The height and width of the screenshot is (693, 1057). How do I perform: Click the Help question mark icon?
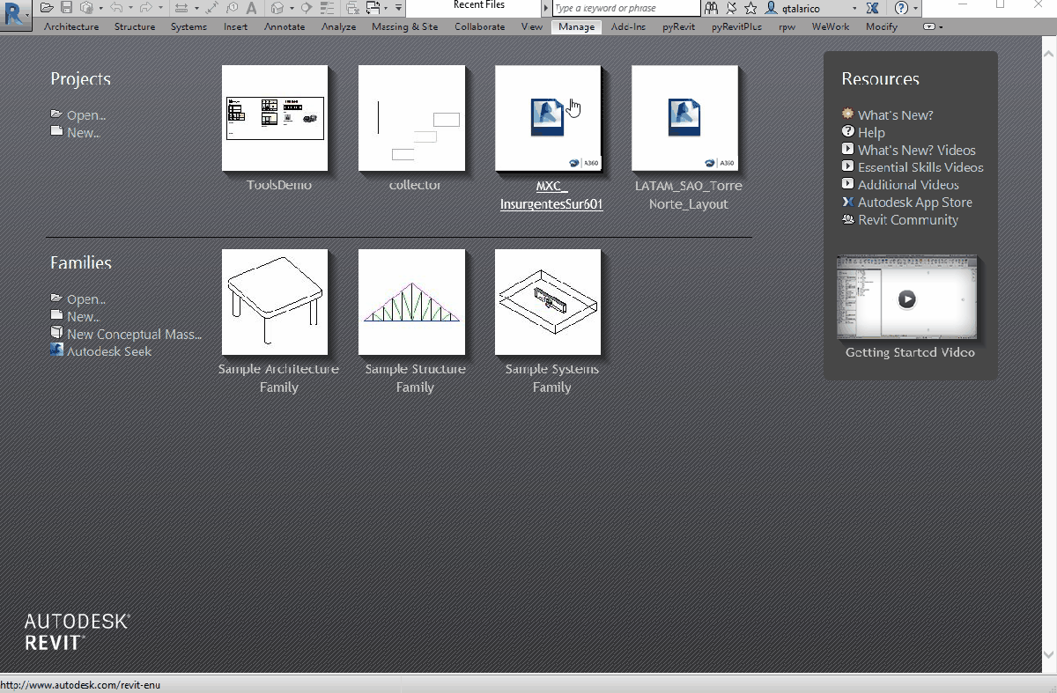coord(901,8)
